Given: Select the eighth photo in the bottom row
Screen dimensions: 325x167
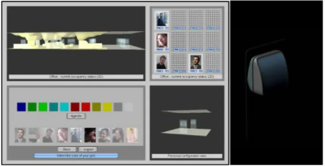Looking at the screenshot, I should (x=118, y=135).
